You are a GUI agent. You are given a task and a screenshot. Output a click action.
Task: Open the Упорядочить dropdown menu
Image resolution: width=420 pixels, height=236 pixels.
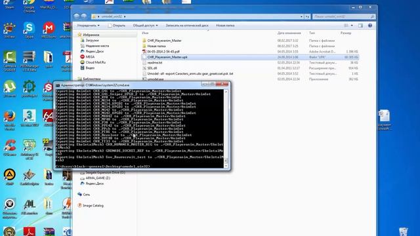pyautogui.click(x=88, y=26)
